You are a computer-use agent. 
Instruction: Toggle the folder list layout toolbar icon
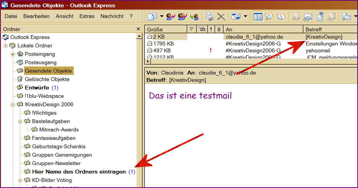click(258, 17)
